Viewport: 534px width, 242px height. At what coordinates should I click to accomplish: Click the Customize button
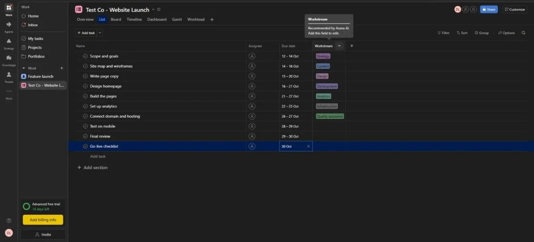point(514,9)
